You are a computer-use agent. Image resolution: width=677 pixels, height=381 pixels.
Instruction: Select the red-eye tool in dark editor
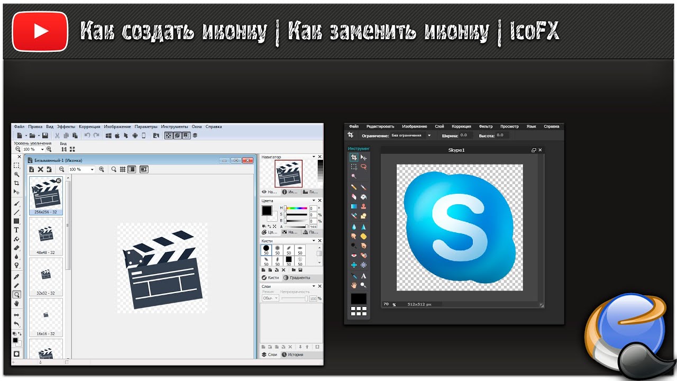tap(354, 255)
